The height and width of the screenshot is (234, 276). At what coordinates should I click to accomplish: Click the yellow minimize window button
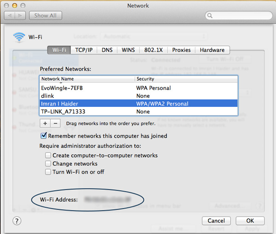pos(15,6)
